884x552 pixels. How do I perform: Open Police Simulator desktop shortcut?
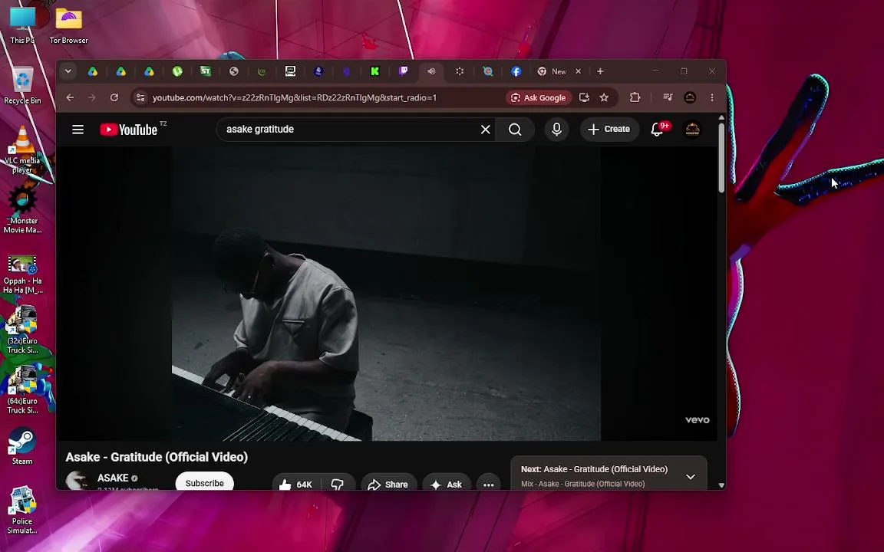22,510
